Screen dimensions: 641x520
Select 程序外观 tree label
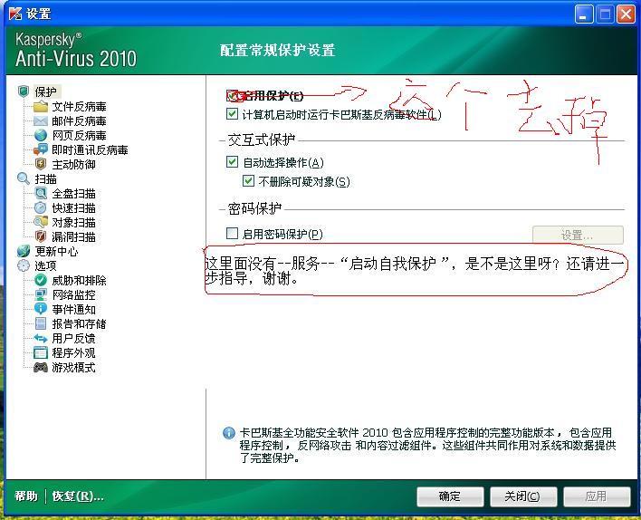pos(73,352)
